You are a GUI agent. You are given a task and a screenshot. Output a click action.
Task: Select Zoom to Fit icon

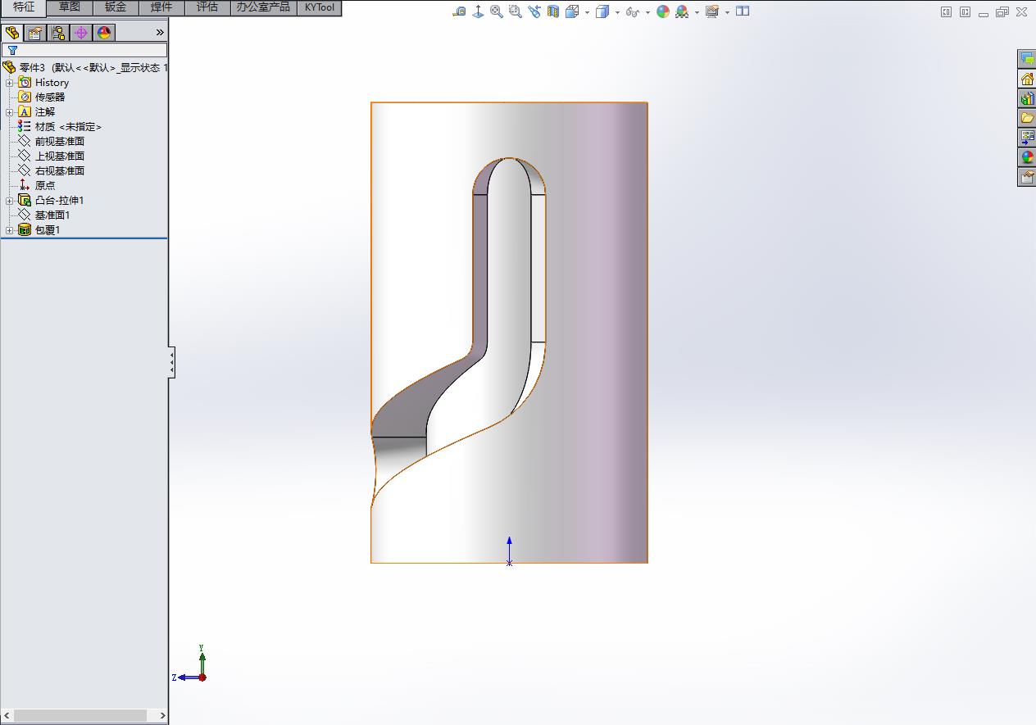[497, 11]
